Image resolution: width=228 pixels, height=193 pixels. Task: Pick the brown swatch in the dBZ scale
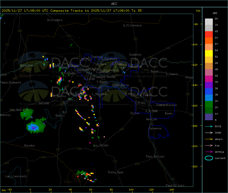(209, 66)
